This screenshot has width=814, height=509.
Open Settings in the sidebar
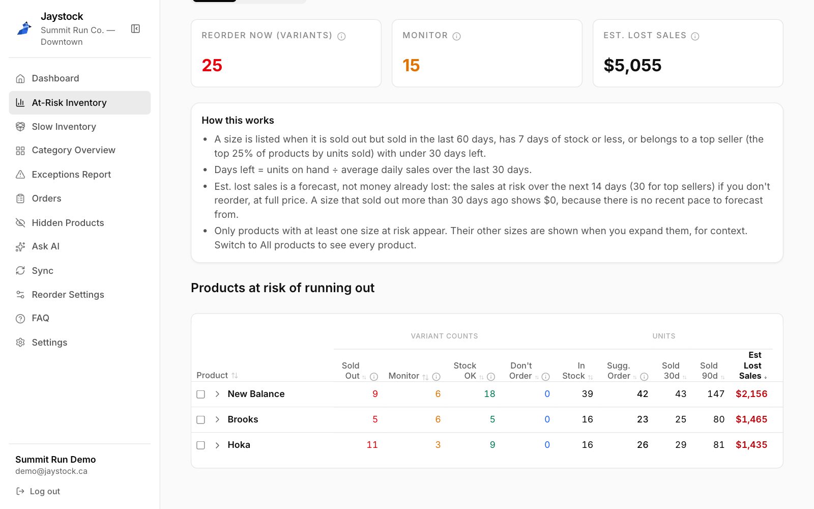pos(80,343)
